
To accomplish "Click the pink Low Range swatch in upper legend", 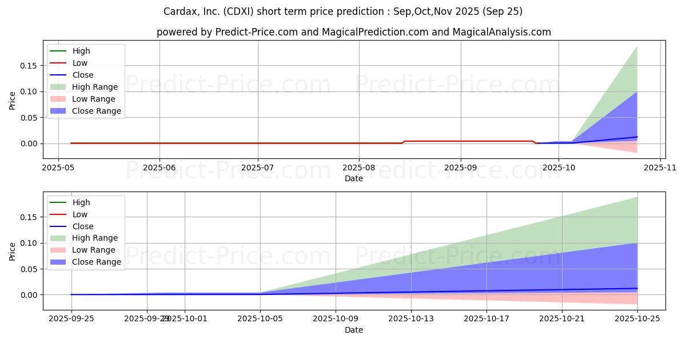I will point(58,99).
